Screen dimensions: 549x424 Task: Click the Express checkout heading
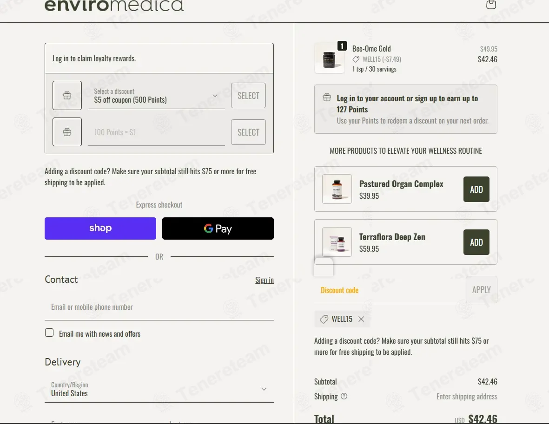159,205
